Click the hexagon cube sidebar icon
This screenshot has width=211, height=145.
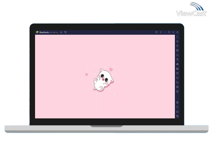(x=177, y=87)
